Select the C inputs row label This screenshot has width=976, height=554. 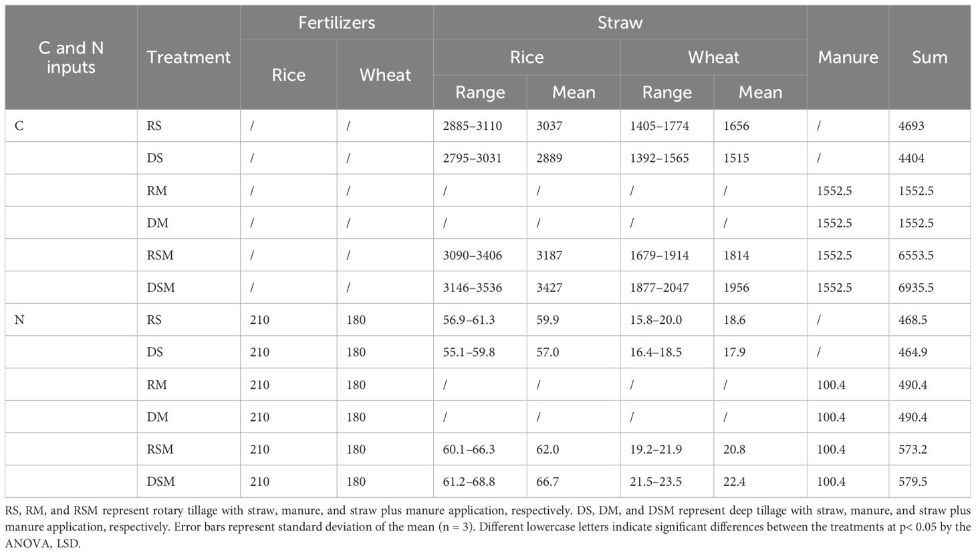[x=19, y=126]
